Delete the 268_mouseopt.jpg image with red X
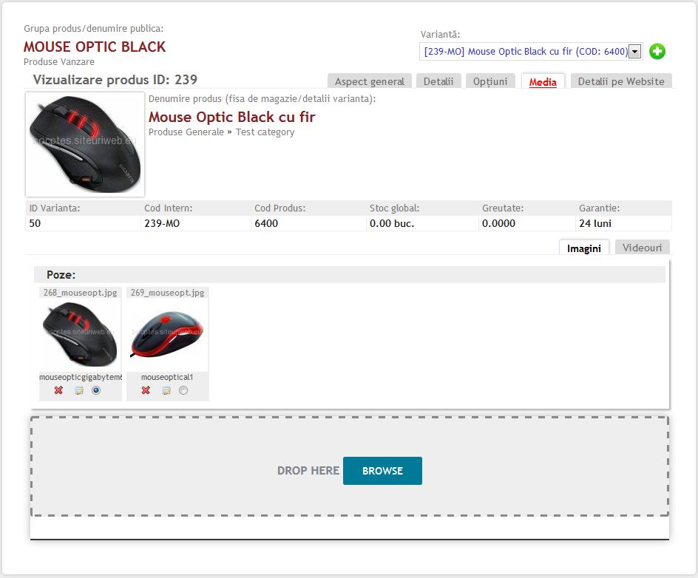This screenshot has width=698, height=578. tap(59, 390)
